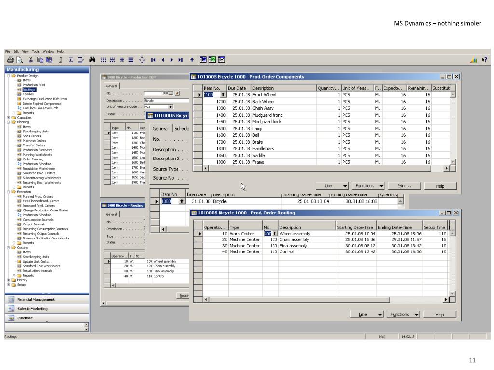
Task: Open the Functions dropdown in Components window
Action: [x=368, y=186]
